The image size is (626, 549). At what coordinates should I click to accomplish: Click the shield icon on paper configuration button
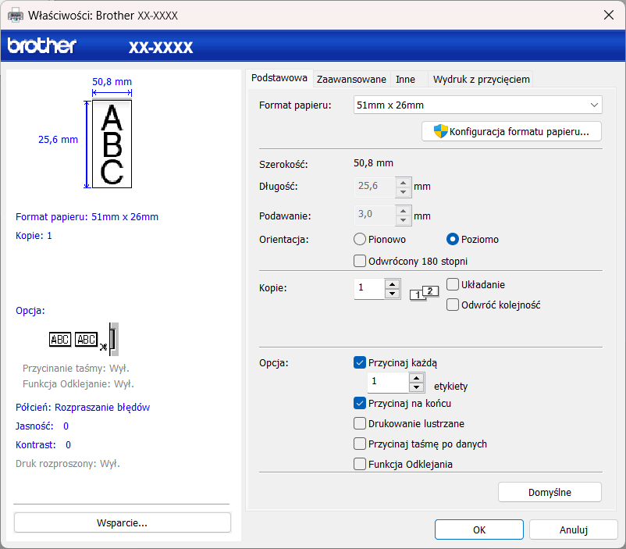(440, 131)
